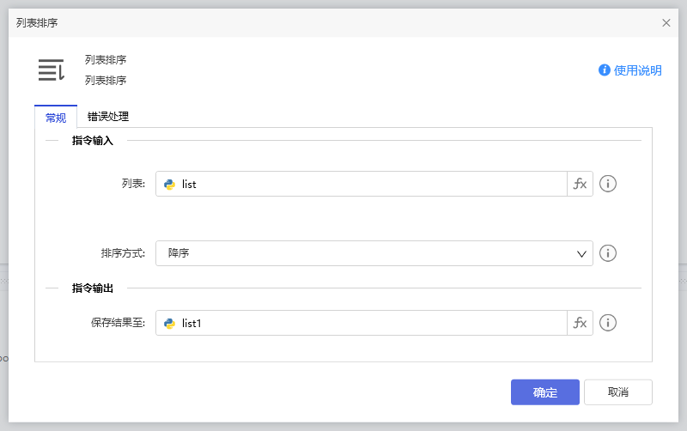Click the blue info icon beside 使用说明
This screenshot has height=431, width=687.
click(x=605, y=70)
